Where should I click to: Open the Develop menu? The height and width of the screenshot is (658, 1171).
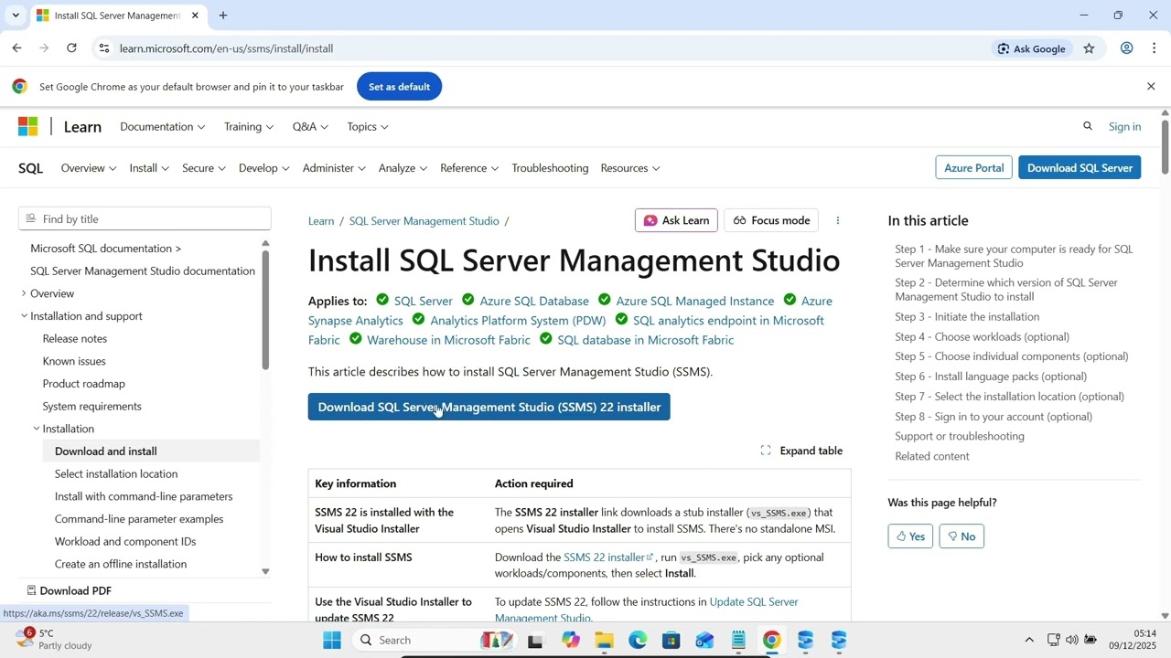[264, 168]
